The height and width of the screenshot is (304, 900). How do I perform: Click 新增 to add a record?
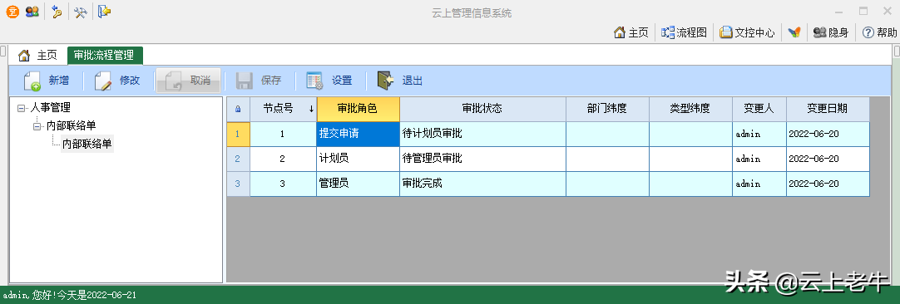click(x=47, y=81)
